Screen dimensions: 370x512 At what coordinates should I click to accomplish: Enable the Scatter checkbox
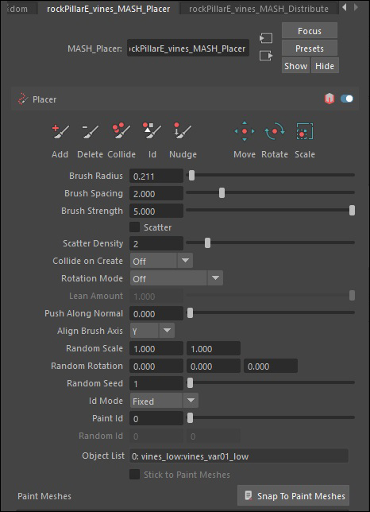coord(135,227)
